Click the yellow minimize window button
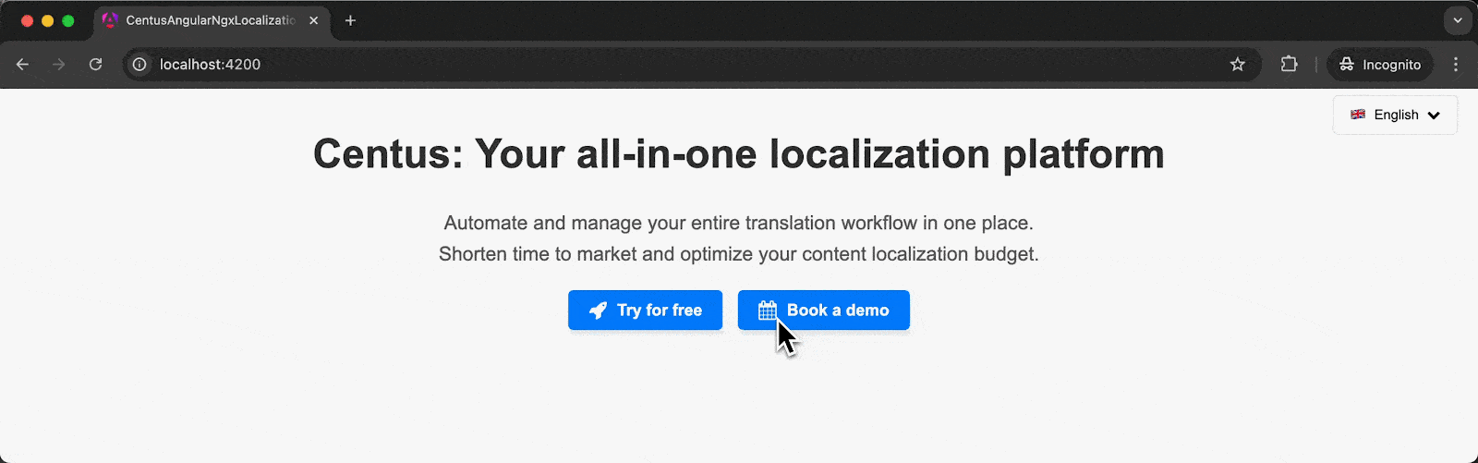This screenshot has width=1478, height=463. click(x=48, y=20)
